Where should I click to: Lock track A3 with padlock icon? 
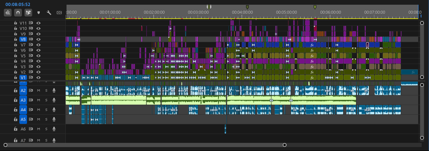(15, 100)
